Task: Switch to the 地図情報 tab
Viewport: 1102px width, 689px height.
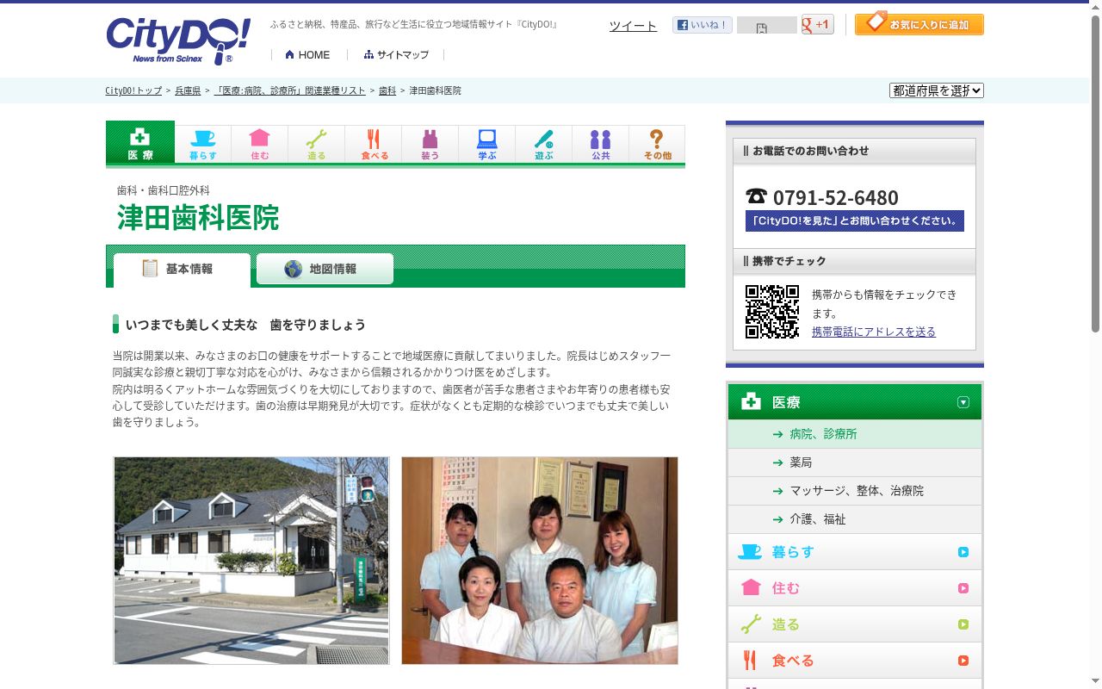Action: click(325, 269)
